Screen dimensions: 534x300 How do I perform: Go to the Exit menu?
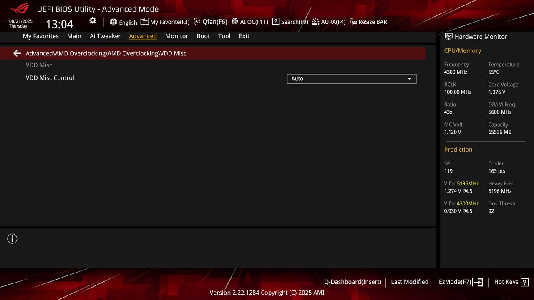(x=244, y=36)
